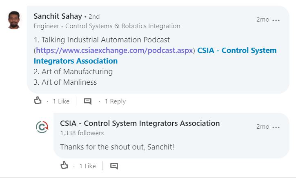Image resolution: width=296 pixels, height=178 pixels.
Task: Open three-dot menu on Sanchit's comment
Action: click(x=276, y=20)
